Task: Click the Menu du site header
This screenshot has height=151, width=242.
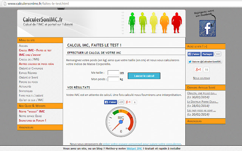Action: (x=40, y=40)
